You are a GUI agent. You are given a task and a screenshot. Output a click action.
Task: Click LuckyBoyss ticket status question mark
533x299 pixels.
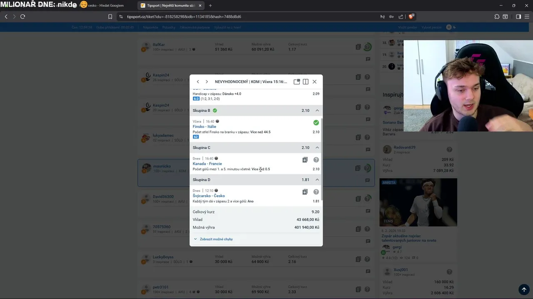point(367,259)
